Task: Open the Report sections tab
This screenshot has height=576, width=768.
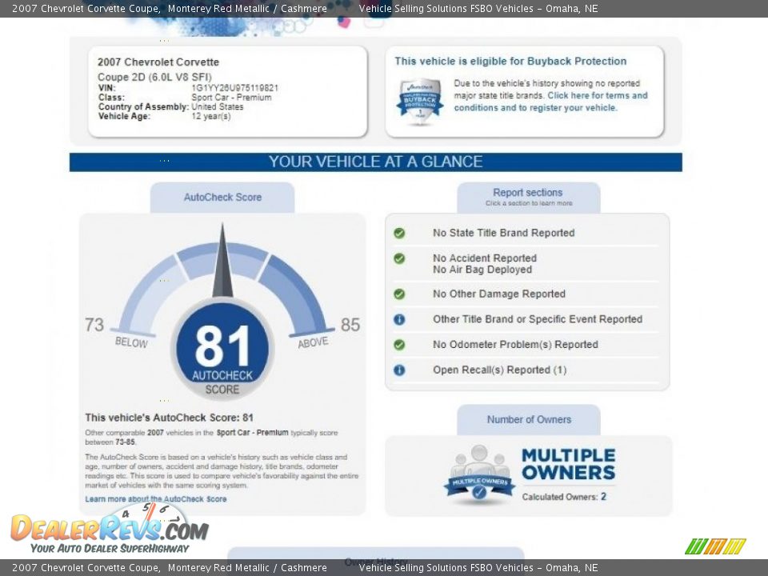Action: [529, 198]
